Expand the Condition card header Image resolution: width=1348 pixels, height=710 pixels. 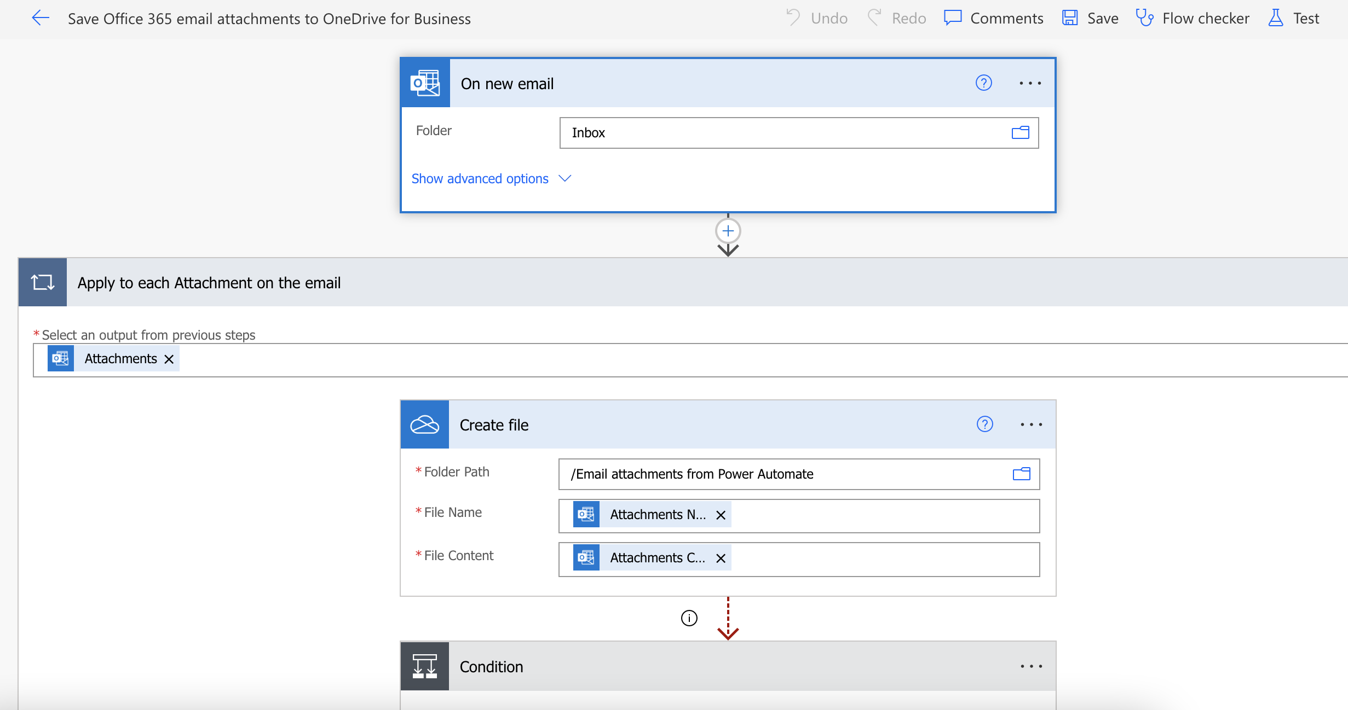728,666
